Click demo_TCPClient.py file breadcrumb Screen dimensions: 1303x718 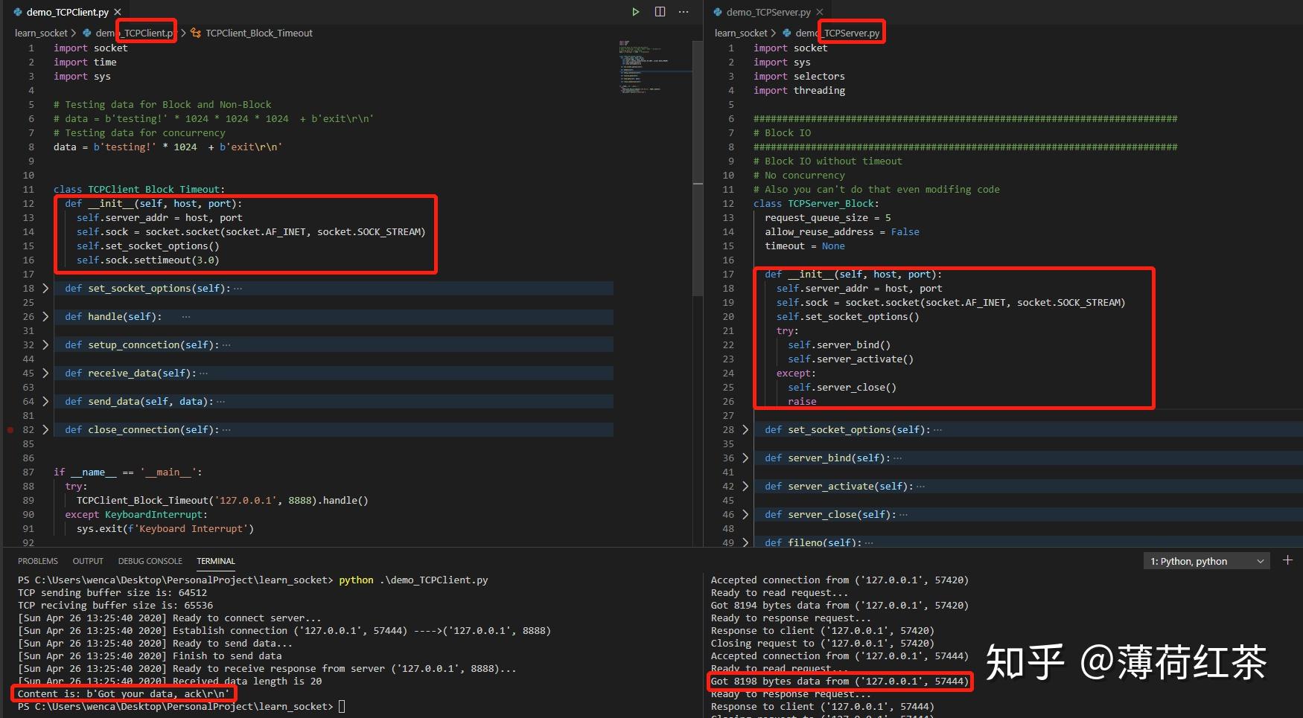(x=134, y=33)
